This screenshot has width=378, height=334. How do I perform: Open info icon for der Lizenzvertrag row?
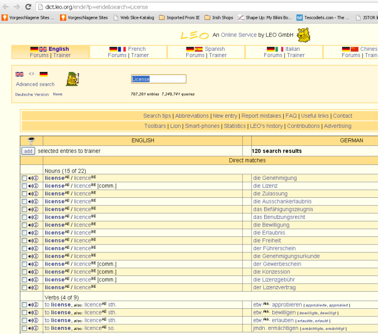36,287
